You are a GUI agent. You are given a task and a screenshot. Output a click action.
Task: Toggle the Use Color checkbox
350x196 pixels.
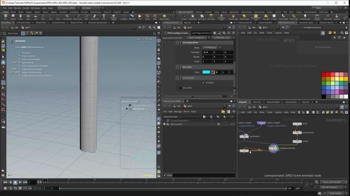pyautogui.click(x=180, y=67)
